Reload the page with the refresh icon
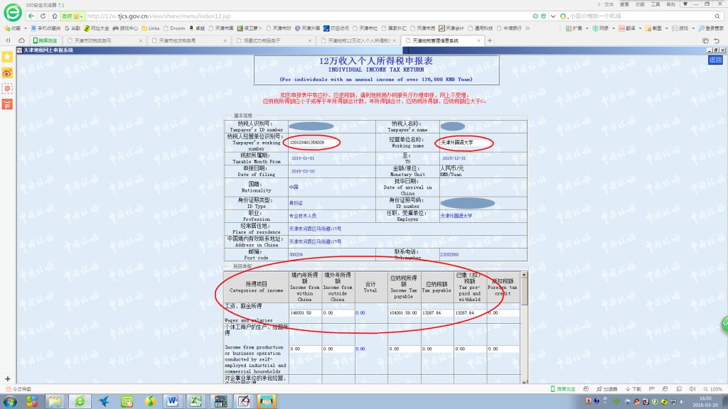The image size is (728, 409). [43, 16]
